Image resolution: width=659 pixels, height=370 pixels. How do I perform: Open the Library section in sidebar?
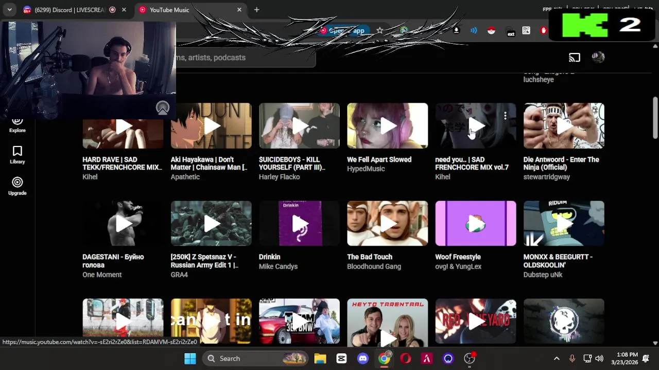click(x=17, y=155)
